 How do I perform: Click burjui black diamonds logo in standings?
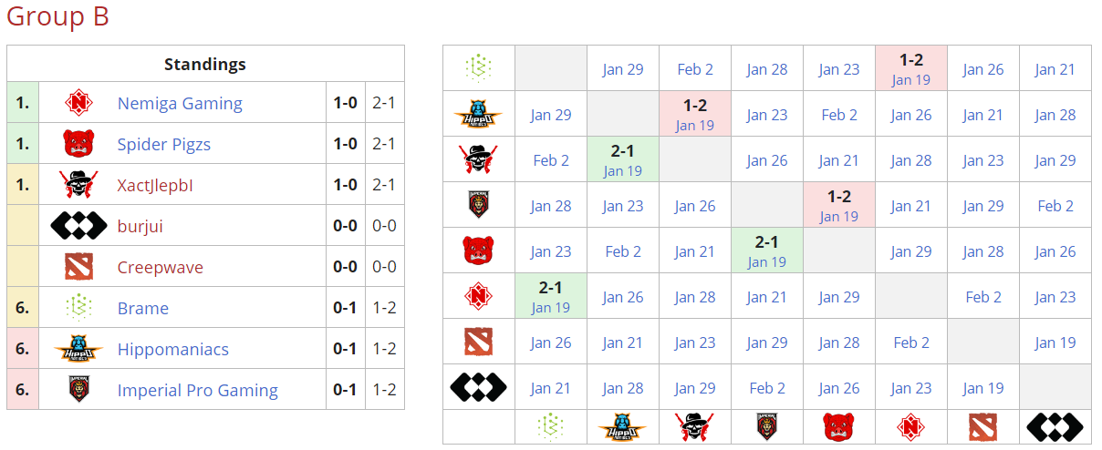(79, 226)
